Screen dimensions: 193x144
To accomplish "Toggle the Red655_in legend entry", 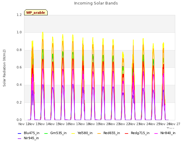I will pyautogui.click(x=109, y=133).
